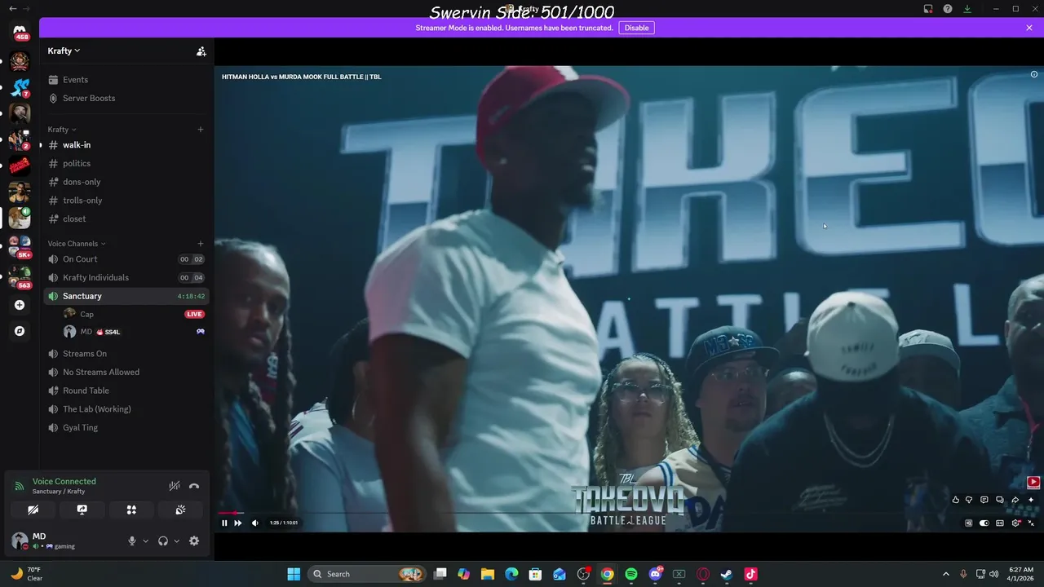Click the invite people icon beside Krafty

(201, 51)
